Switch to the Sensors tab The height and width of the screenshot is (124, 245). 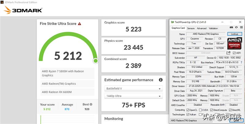point(191,28)
